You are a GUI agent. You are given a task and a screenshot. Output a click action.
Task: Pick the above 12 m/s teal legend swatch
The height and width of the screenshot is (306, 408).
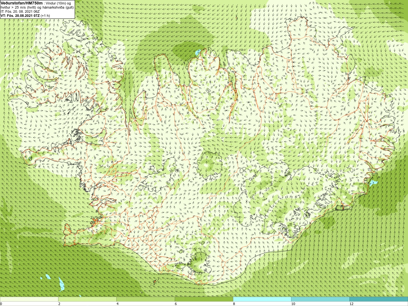click(x=379, y=299)
